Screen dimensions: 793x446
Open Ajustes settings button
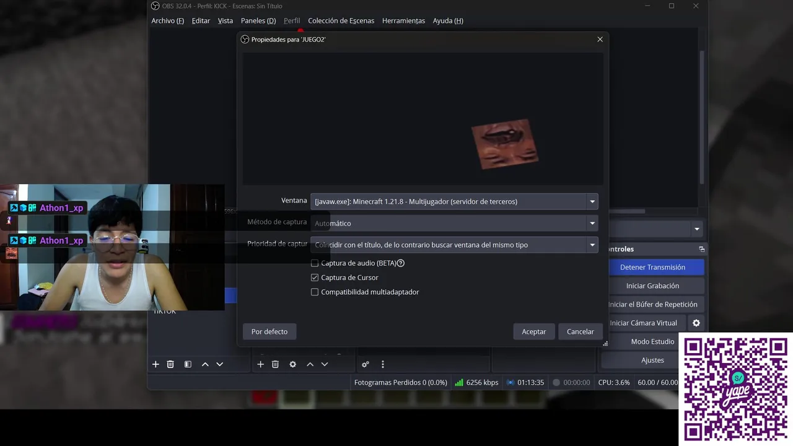pyautogui.click(x=652, y=360)
